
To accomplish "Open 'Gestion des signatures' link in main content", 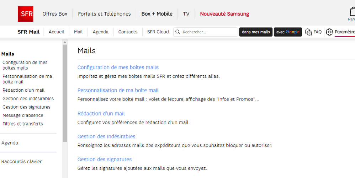I will (x=105, y=160).
